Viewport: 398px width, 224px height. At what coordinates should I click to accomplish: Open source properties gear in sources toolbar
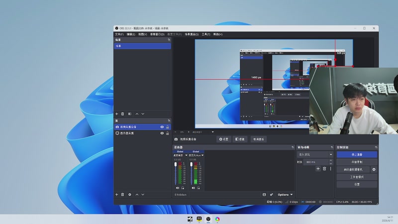(130, 195)
